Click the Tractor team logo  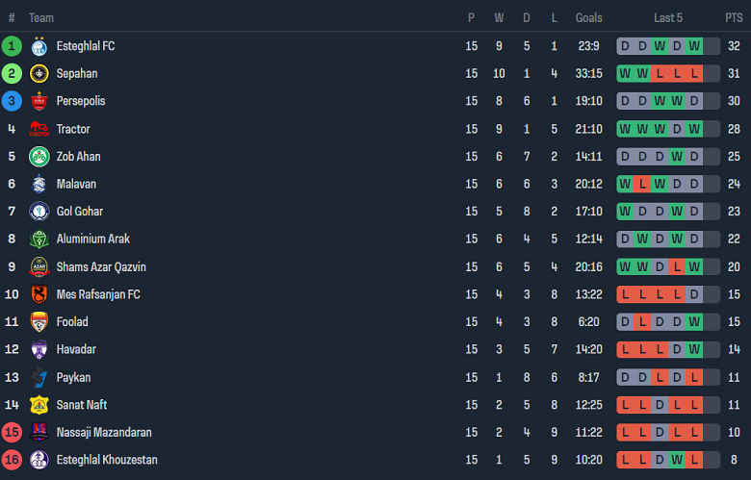coord(39,129)
